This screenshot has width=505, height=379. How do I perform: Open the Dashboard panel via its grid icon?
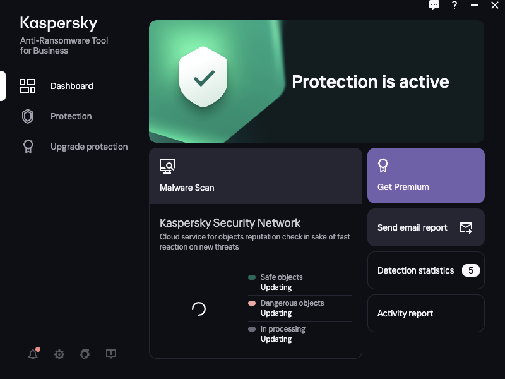28,85
